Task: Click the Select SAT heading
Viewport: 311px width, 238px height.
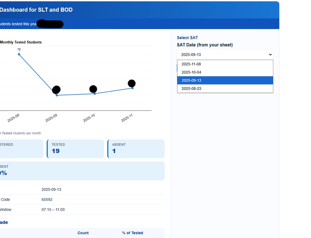Action: pos(187,38)
